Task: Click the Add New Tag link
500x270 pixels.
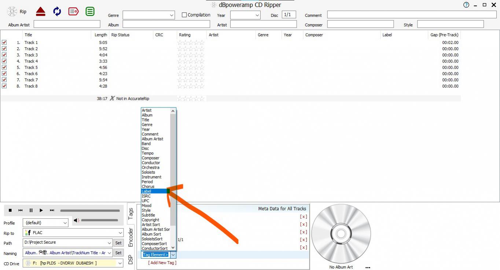Action: point(162,263)
